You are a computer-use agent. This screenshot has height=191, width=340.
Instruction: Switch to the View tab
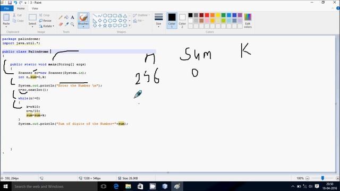click(x=35, y=8)
